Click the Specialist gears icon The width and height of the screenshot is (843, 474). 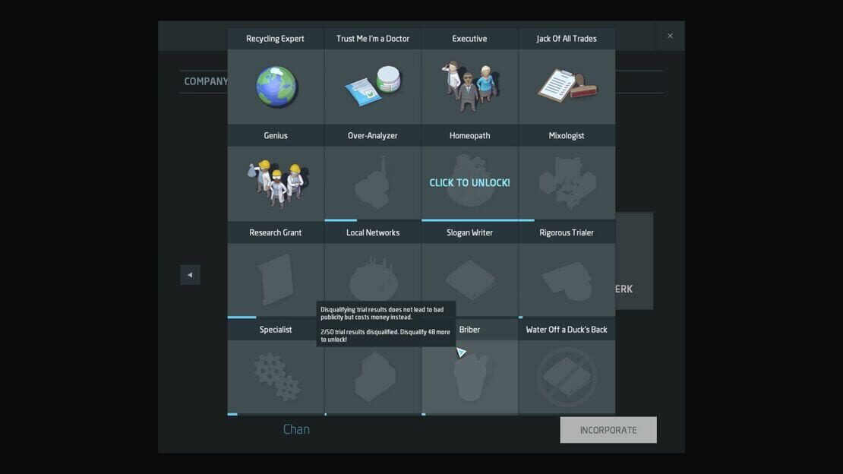pyautogui.click(x=276, y=378)
